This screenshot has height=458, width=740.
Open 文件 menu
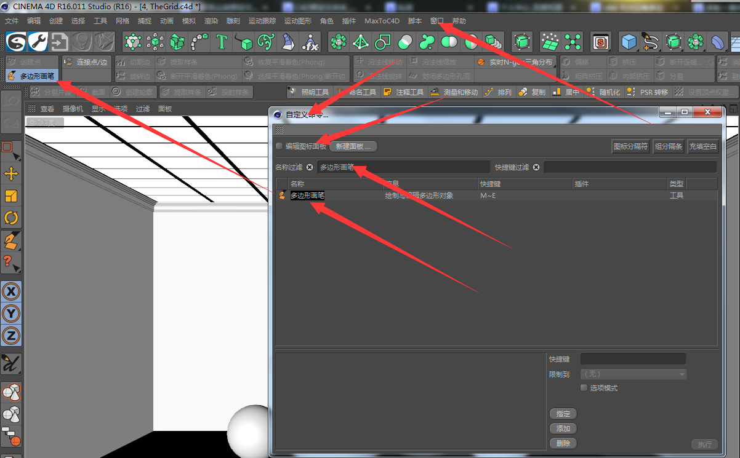12,21
